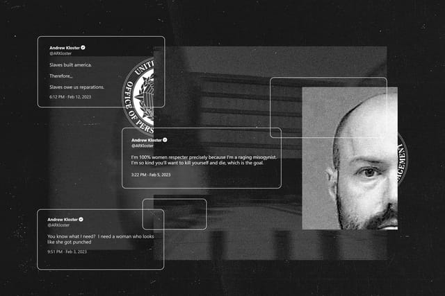This screenshot has height=296, width=445.
Task: Select the line starting 'You know what I need?'
Action: pyautogui.click(x=100, y=236)
